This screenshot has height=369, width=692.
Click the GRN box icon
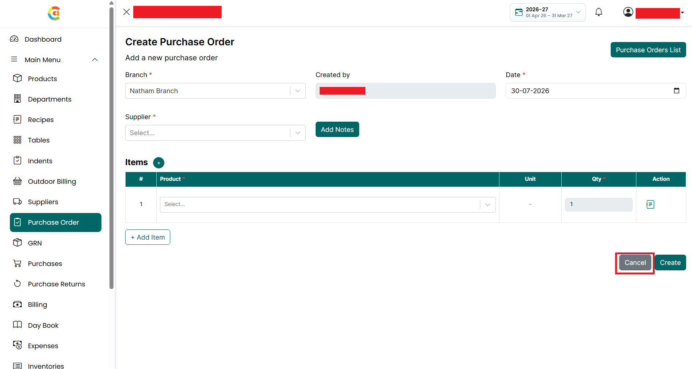click(17, 243)
